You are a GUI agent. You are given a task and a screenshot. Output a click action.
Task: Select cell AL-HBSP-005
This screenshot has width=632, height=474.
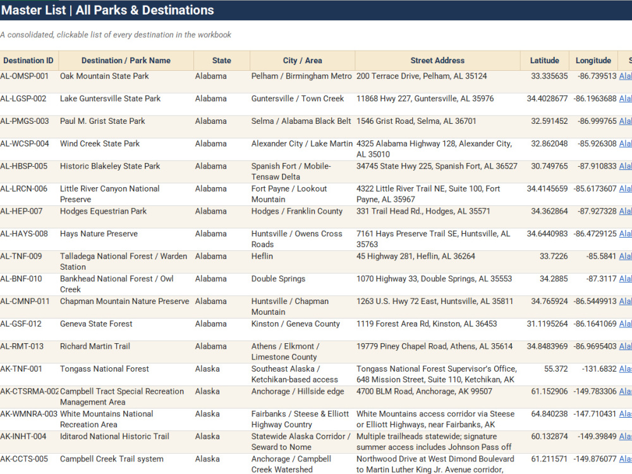[29, 172]
